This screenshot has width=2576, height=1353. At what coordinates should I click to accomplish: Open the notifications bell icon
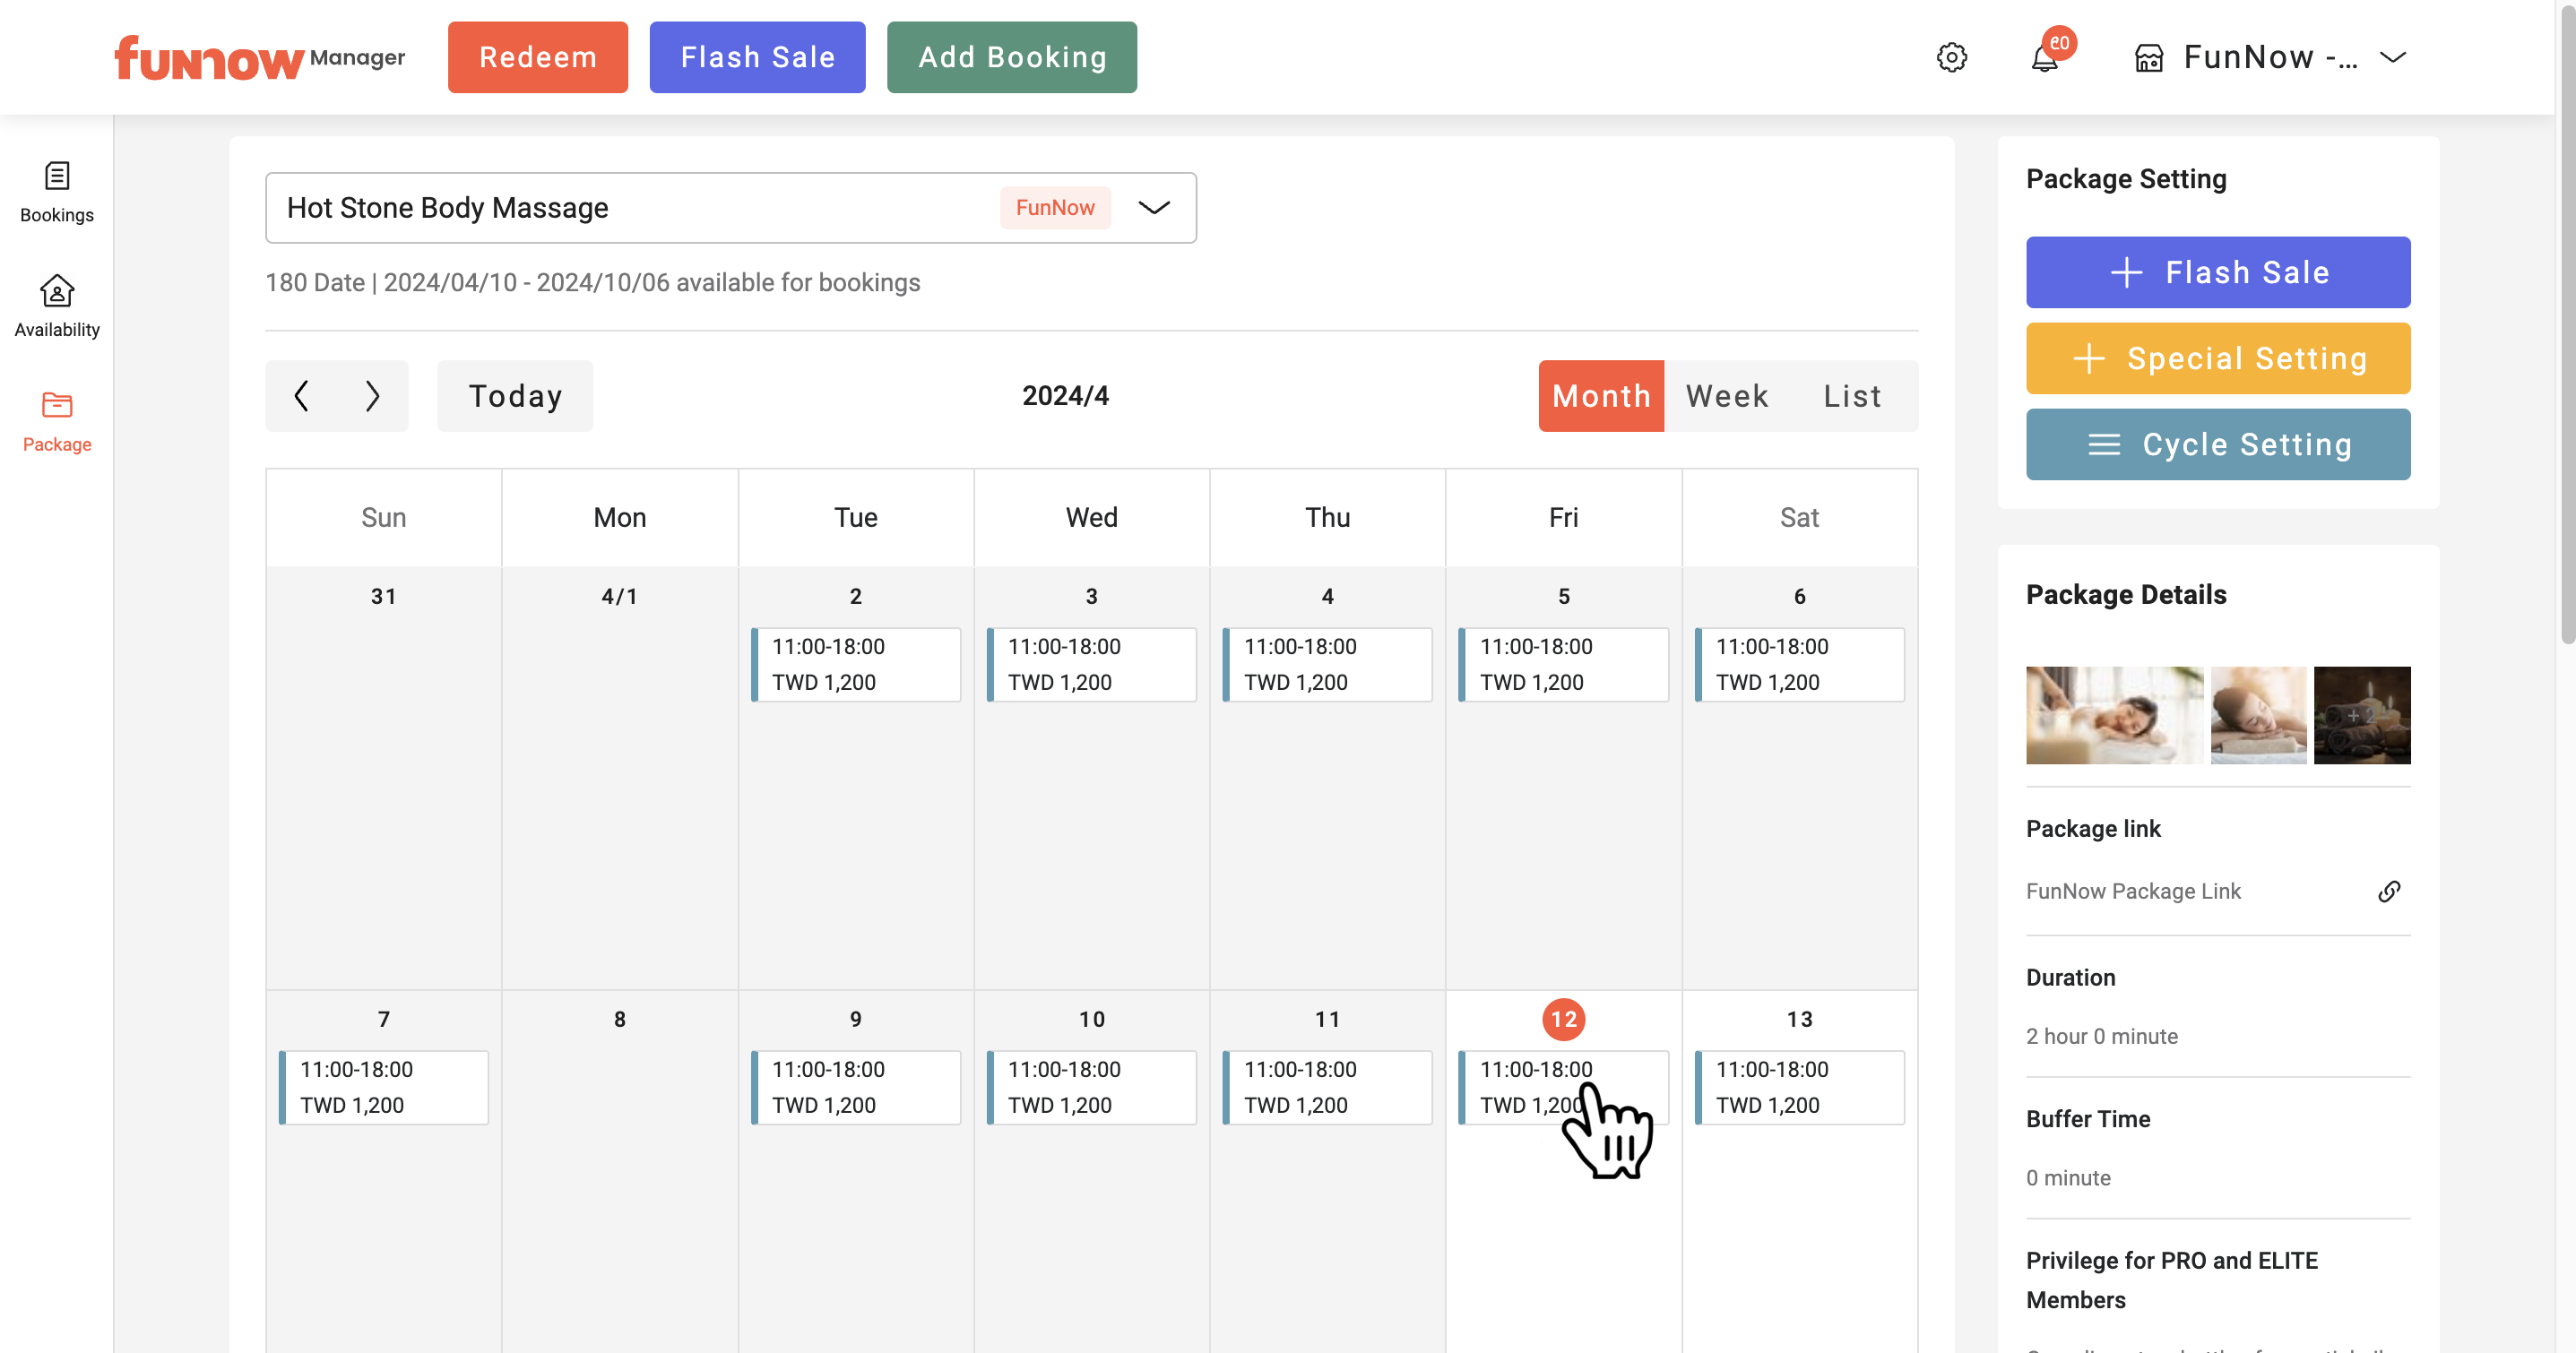pos(2045,58)
